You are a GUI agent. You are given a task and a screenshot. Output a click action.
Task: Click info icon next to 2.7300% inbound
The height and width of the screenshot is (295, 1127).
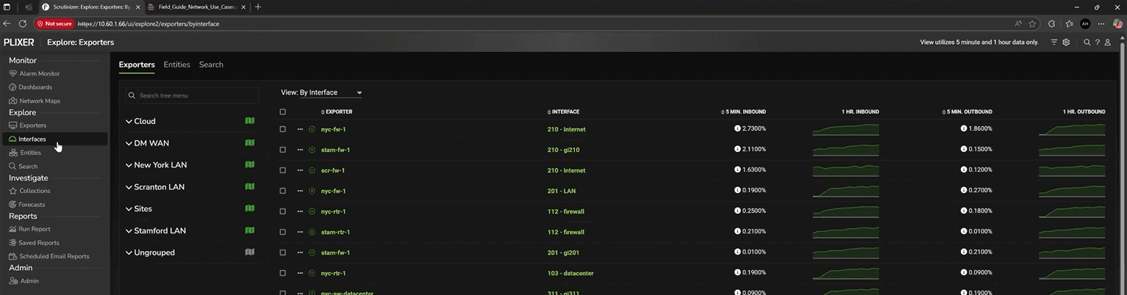coord(737,129)
